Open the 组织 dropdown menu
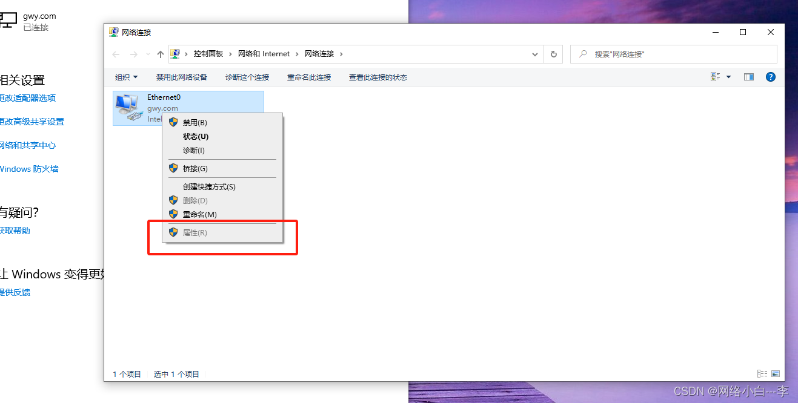This screenshot has width=798, height=403. [x=127, y=77]
